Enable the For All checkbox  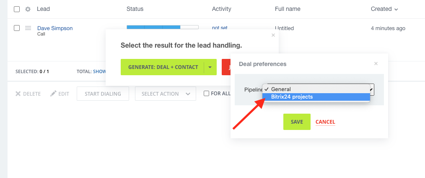point(206,94)
